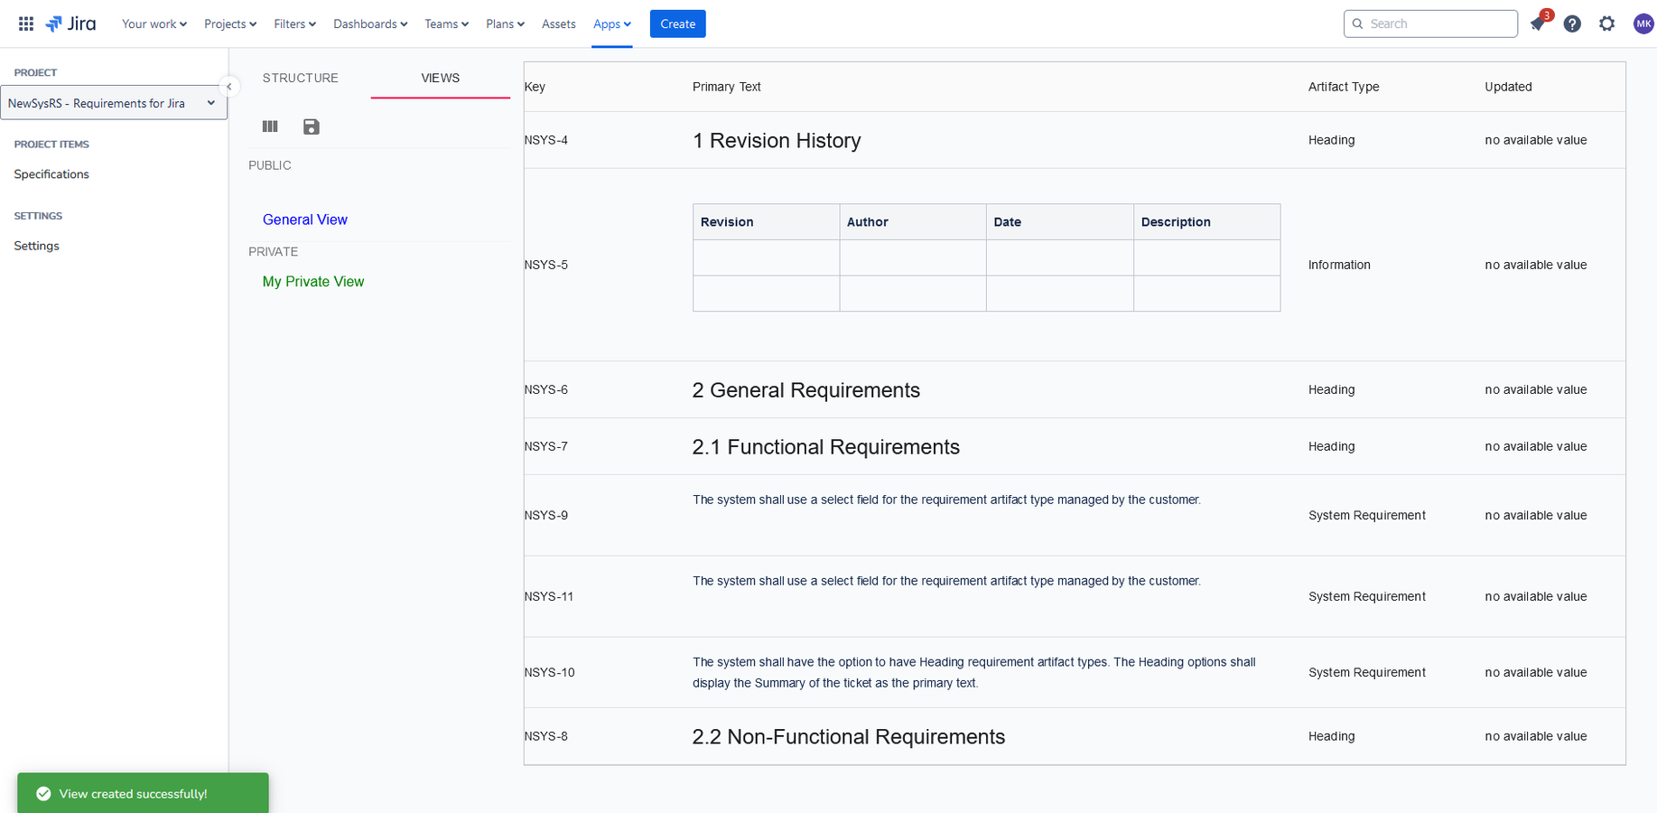This screenshot has height=813, width=1657.
Task: Open the MK user avatar menu
Action: point(1643,23)
